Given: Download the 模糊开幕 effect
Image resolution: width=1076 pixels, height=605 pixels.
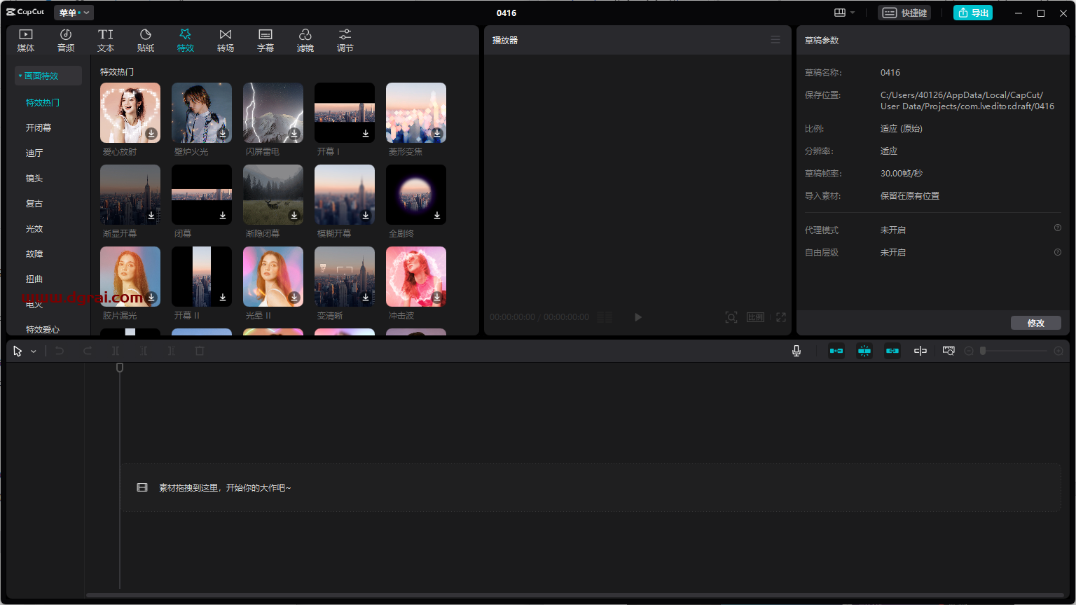Looking at the screenshot, I should 366,215.
